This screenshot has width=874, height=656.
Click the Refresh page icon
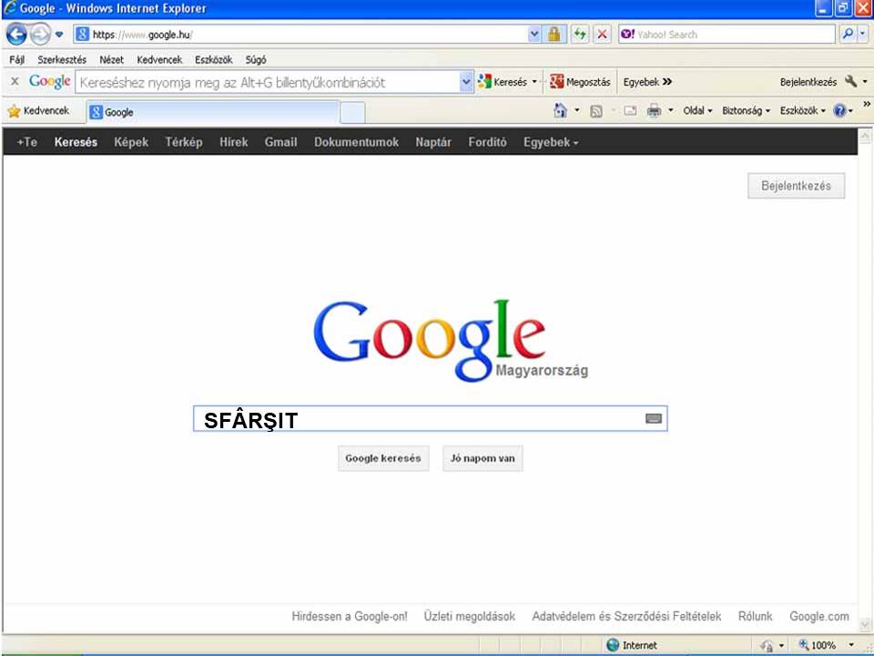click(x=580, y=35)
